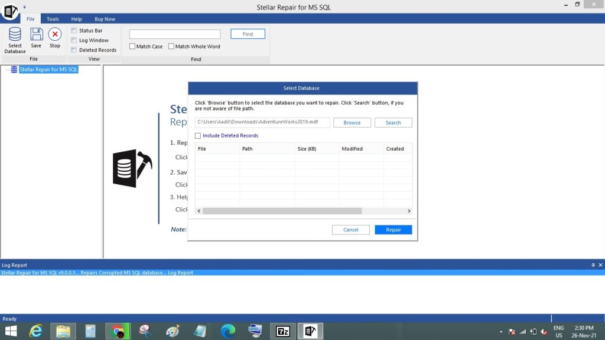Toggle the Deleted Records view checkbox

74,50
